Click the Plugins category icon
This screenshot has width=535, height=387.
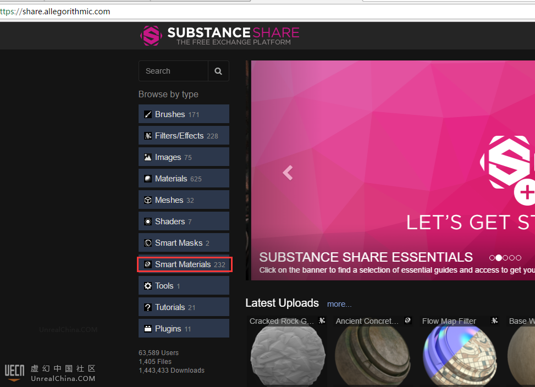pos(148,329)
